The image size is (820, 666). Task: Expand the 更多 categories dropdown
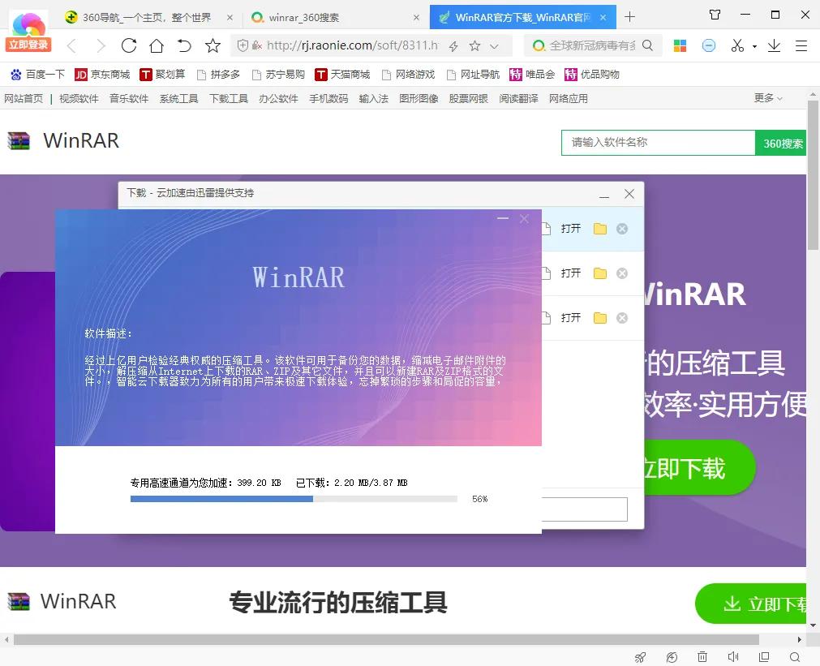click(x=766, y=97)
